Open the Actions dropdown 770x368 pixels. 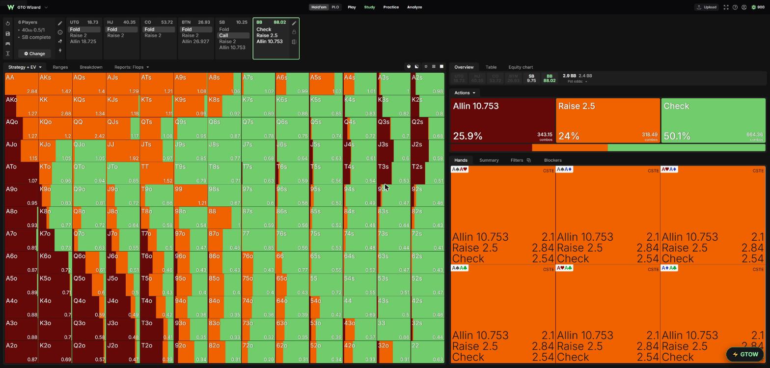[x=465, y=93]
